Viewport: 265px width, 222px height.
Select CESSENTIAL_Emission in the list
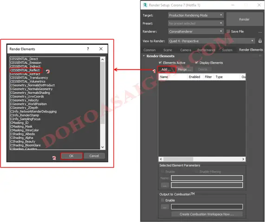(26, 62)
